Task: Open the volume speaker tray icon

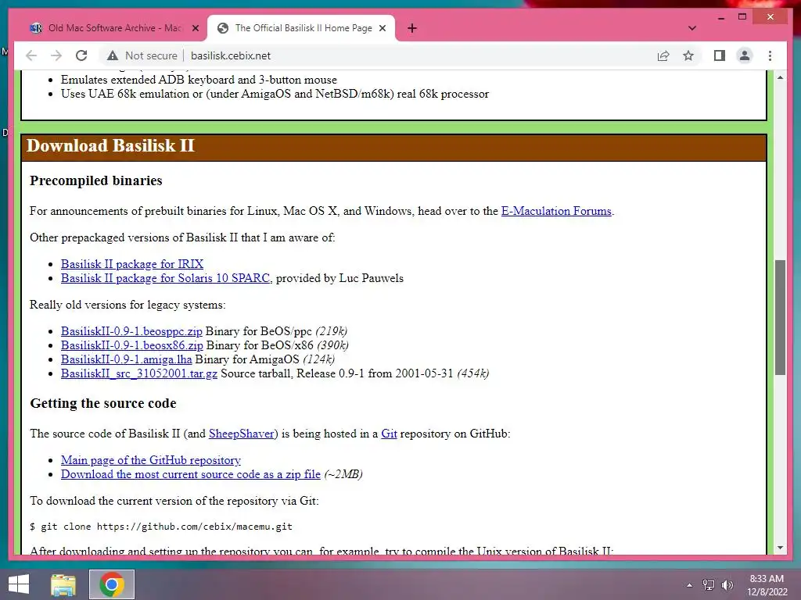Action: click(x=727, y=585)
